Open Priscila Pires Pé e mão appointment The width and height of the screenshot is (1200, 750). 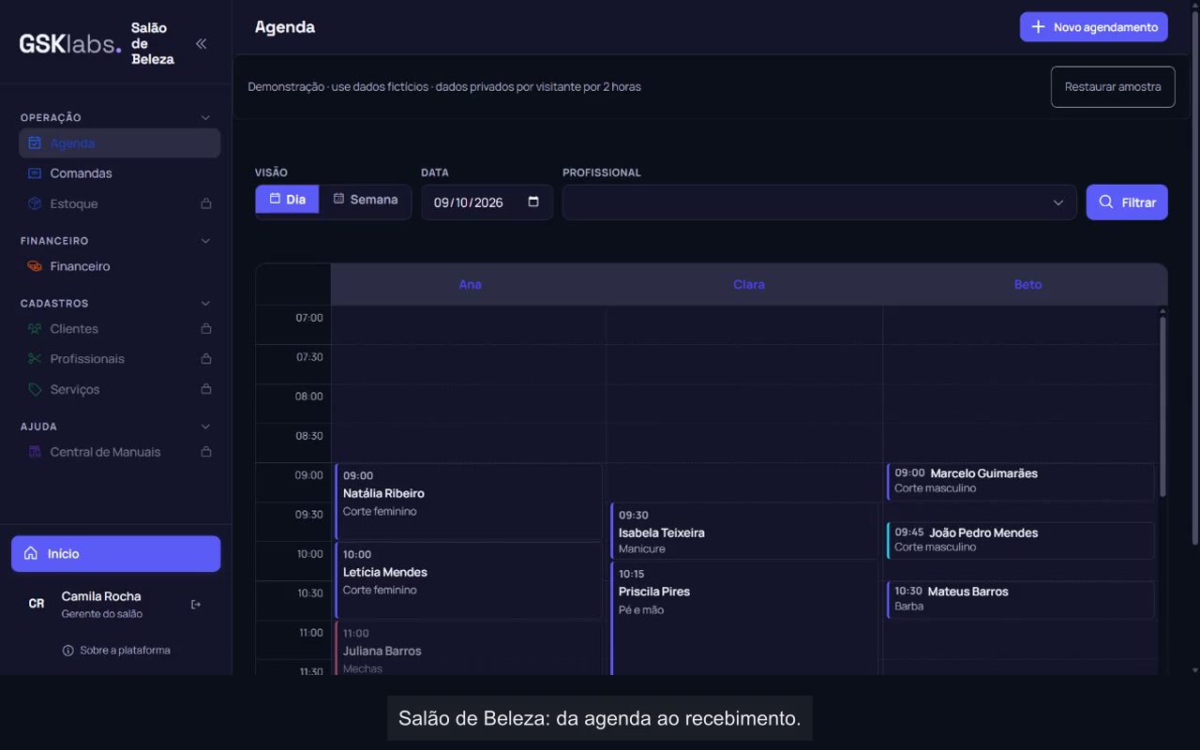tap(744, 619)
